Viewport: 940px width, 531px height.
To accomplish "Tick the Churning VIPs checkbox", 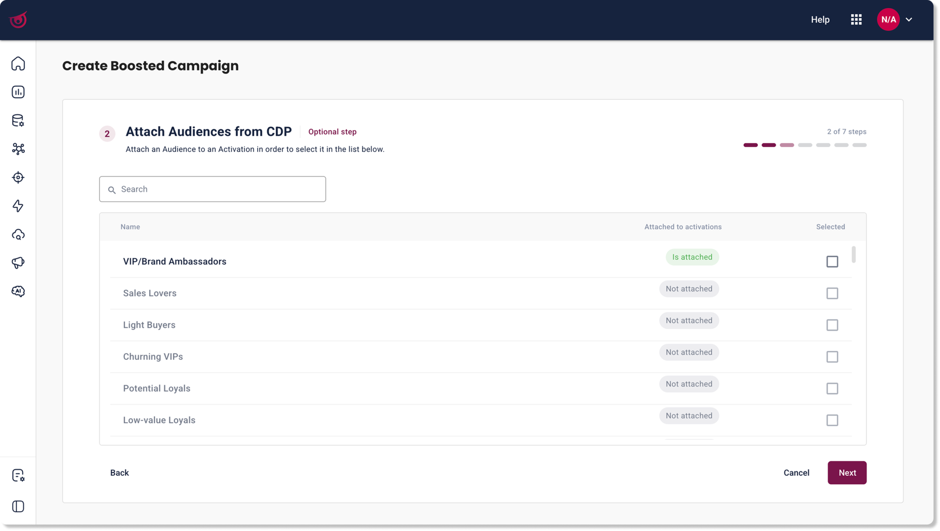I will pos(832,357).
